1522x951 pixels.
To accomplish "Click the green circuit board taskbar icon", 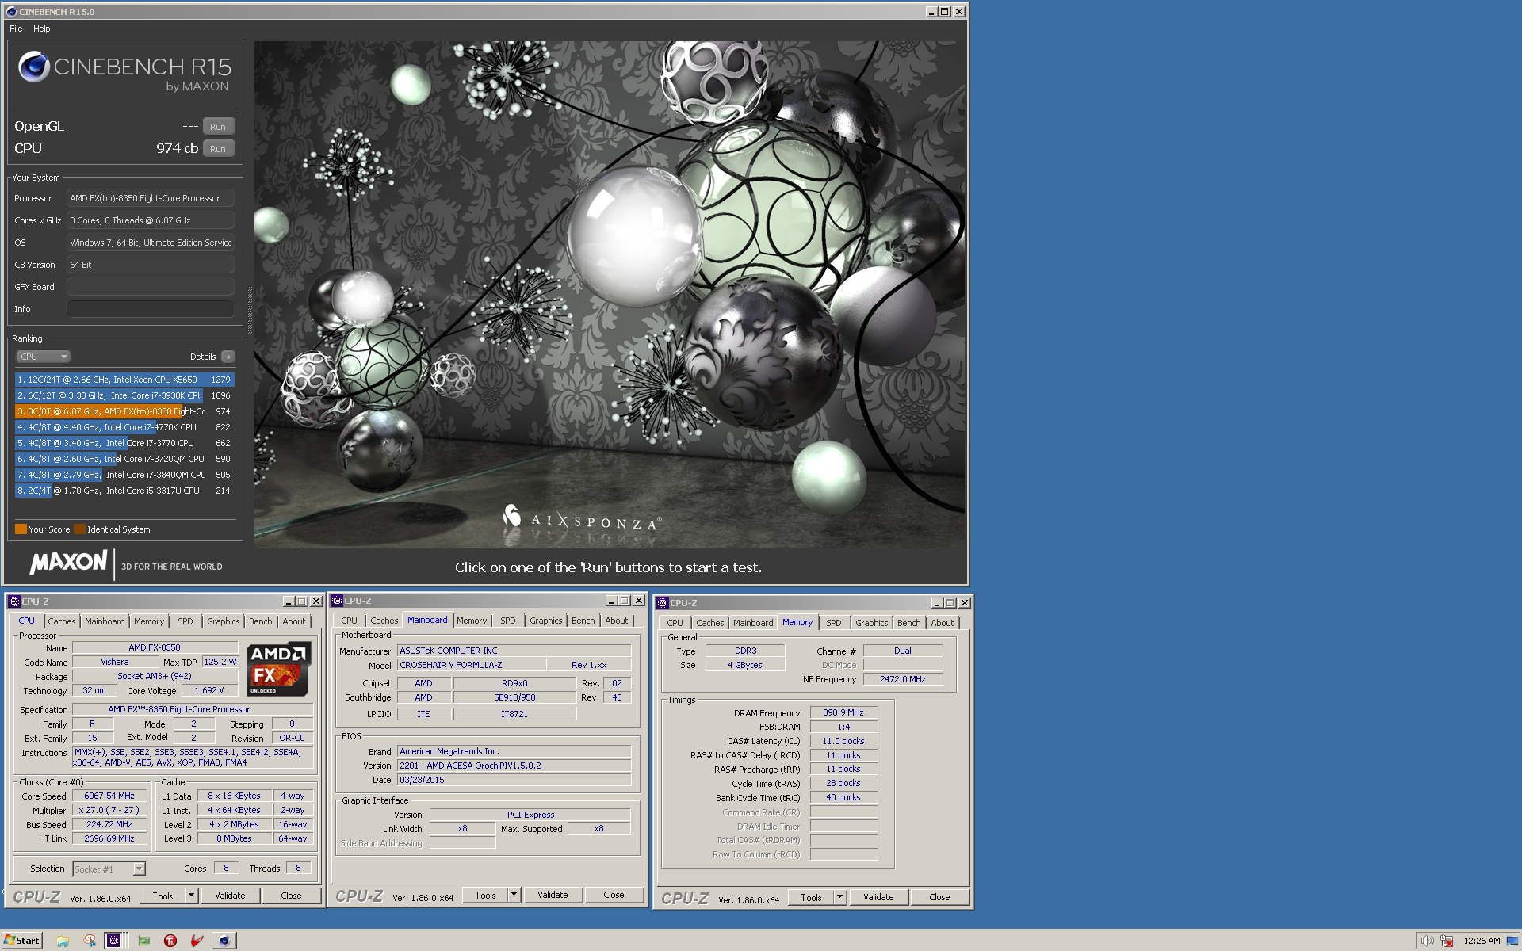I will (143, 941).
